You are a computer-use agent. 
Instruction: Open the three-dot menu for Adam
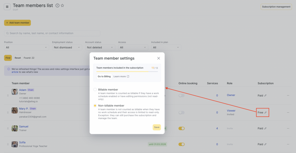coord(288,95)
